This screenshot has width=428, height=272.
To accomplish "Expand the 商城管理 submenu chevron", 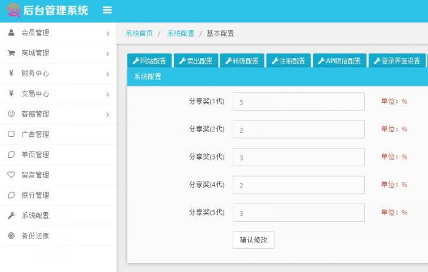I will (107, 54).
